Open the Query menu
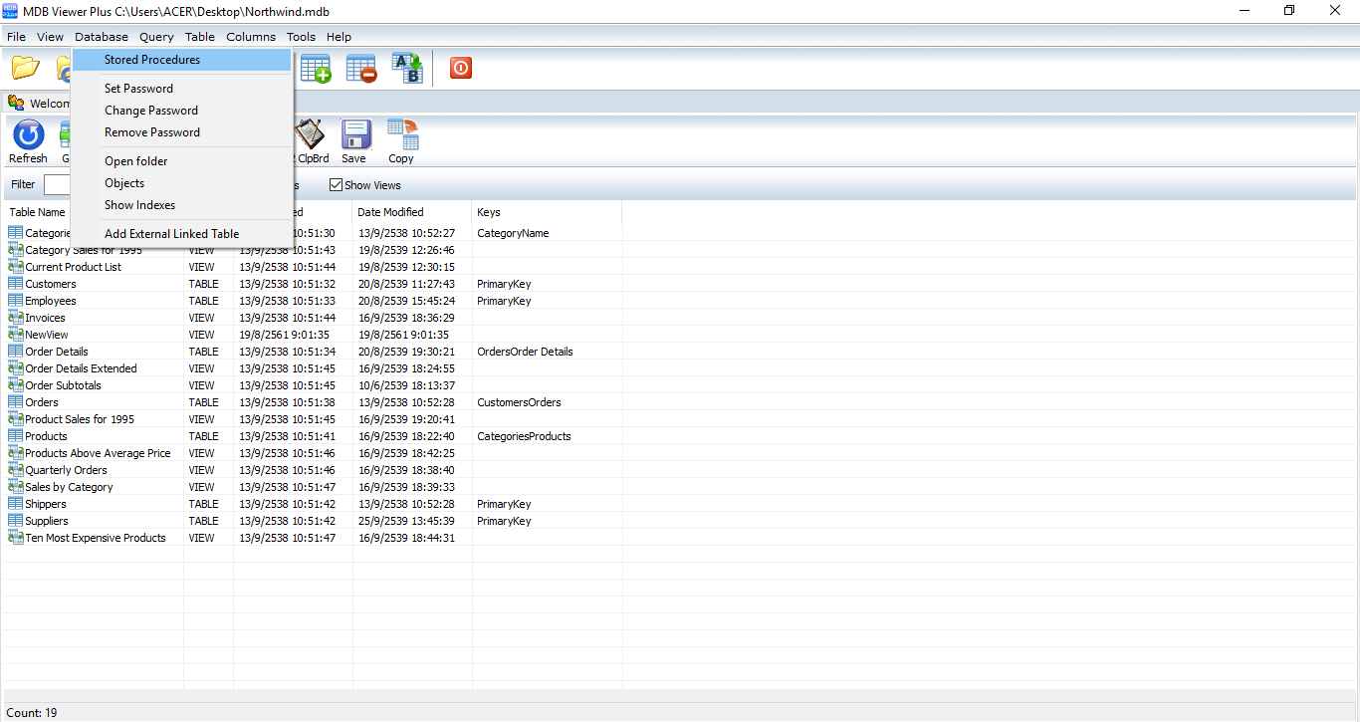This screenshot has height=722, width=1360. tap(156, 37)
